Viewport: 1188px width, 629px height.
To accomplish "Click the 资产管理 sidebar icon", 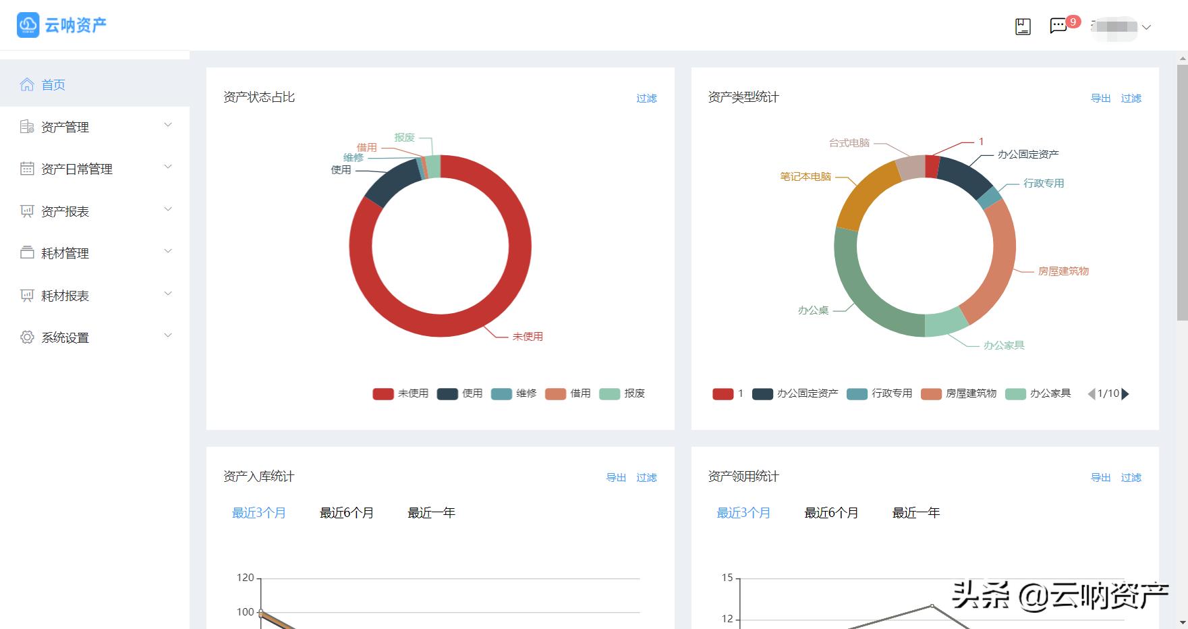I will pos(26,127).
